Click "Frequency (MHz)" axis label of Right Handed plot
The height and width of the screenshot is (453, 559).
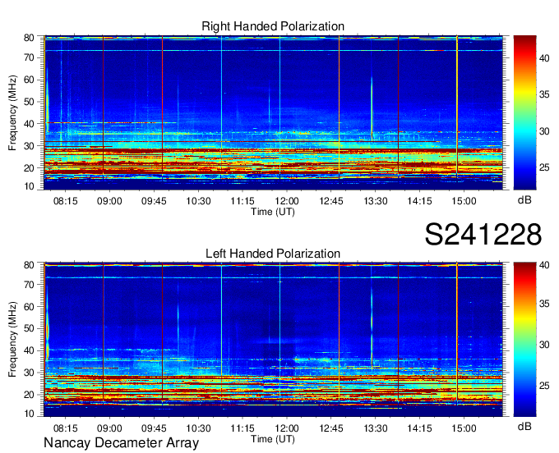(x=12, y=112)
